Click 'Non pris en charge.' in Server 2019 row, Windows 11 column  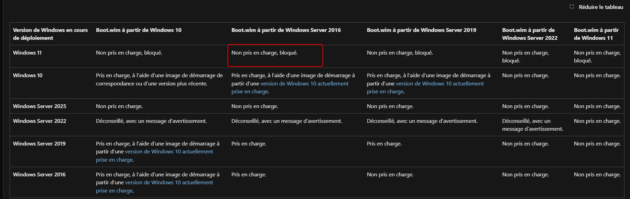[597, 144]
